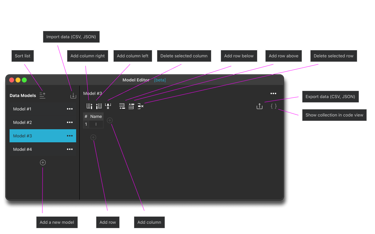
Task: Click the Delete selected column icon
Action: tap(108, 106)
